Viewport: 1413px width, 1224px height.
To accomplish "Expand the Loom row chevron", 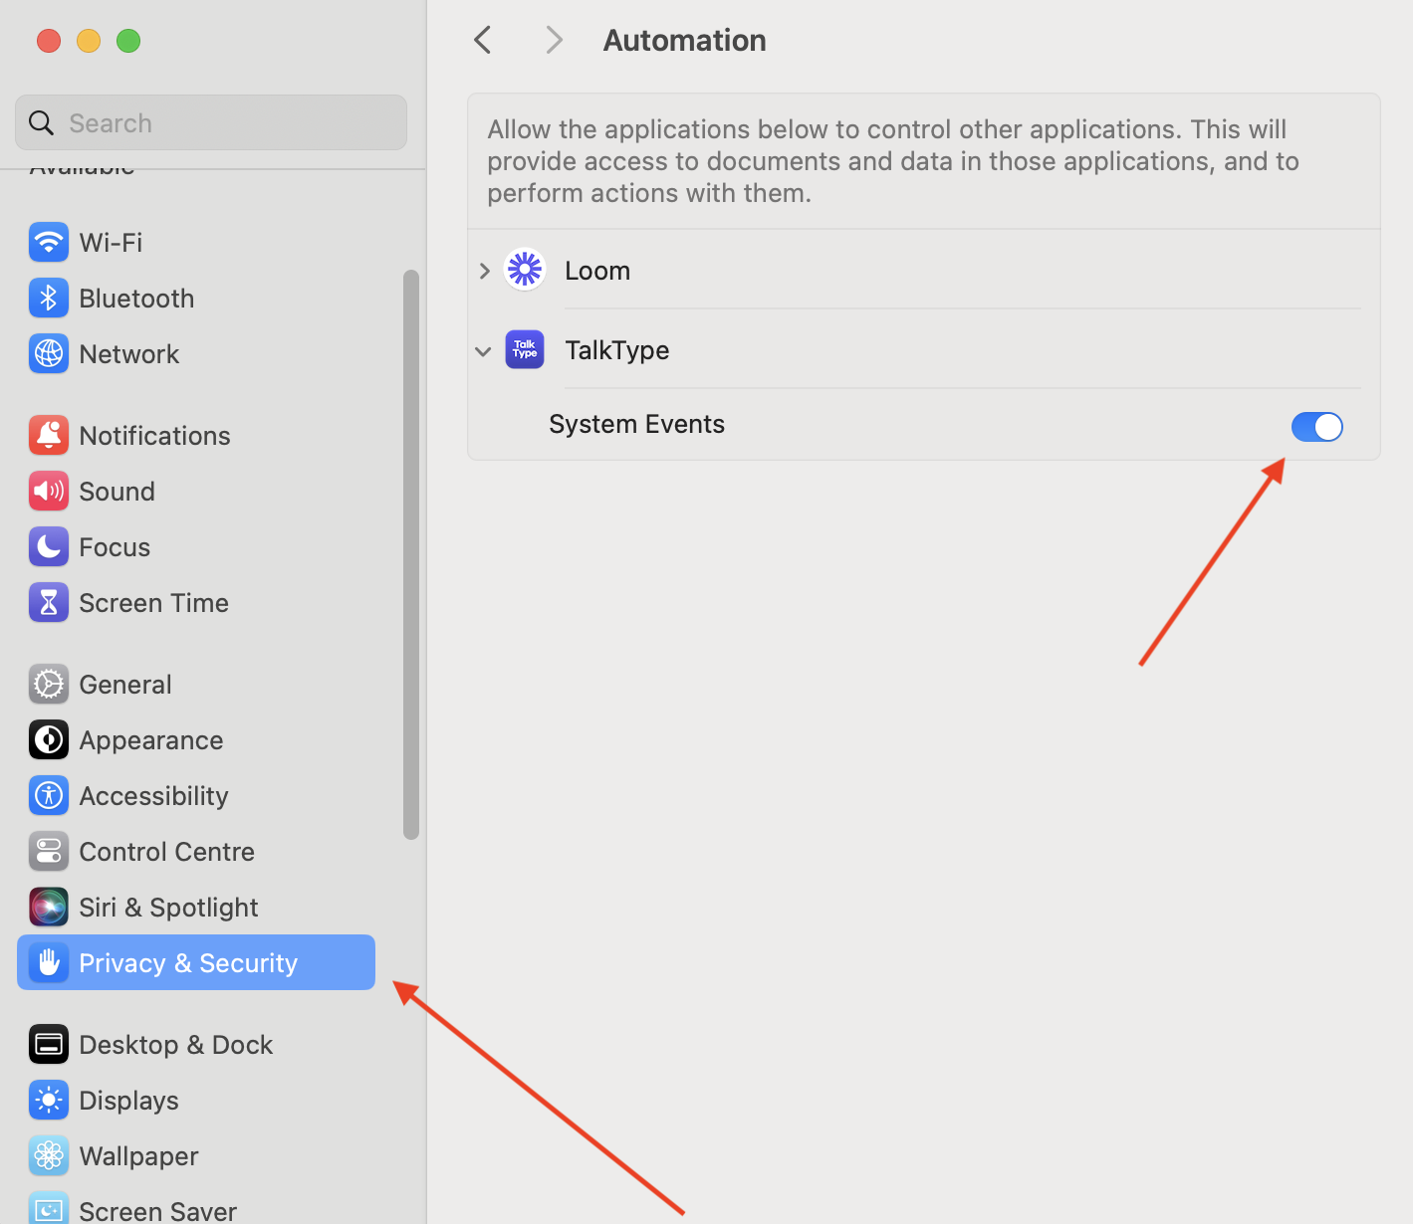I will [484, 271].
